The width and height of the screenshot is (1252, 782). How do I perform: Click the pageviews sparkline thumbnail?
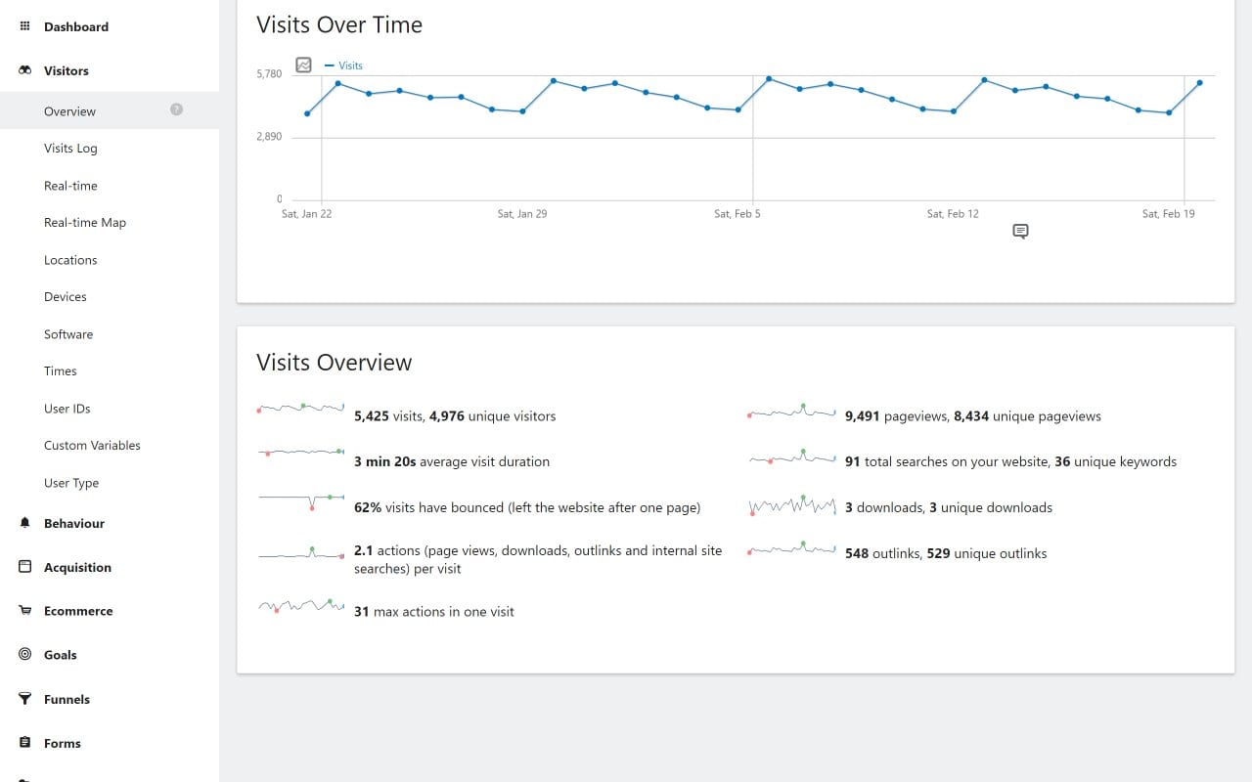790,411
